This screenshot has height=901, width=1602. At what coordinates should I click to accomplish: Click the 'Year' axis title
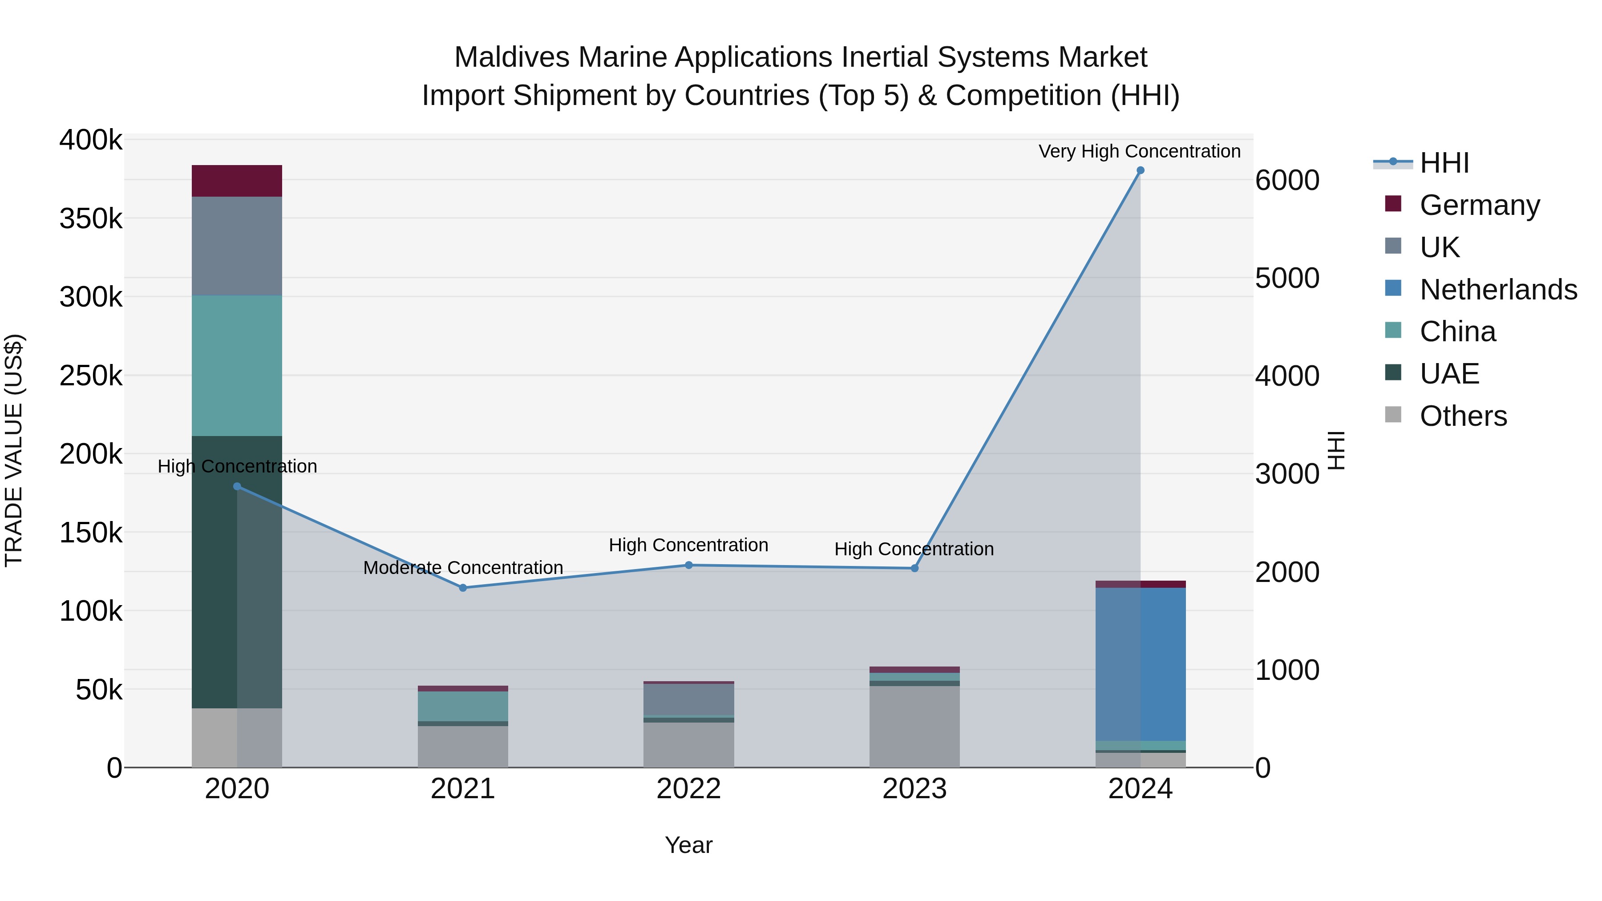coord(688,846)
